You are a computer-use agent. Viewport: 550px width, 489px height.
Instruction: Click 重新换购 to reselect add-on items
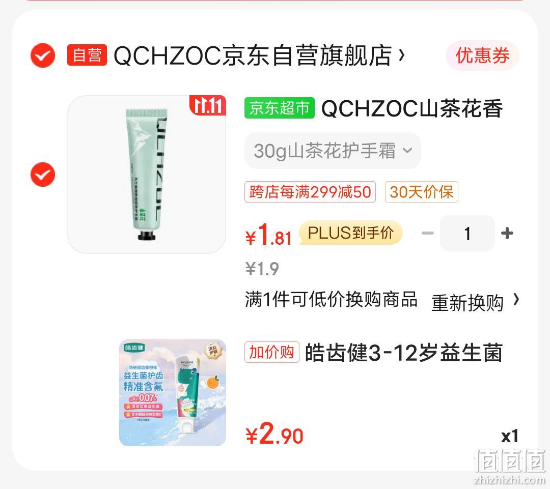click(x=467, y=302)
